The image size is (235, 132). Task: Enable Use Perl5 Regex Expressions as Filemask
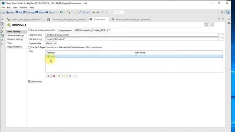point(29,47)
